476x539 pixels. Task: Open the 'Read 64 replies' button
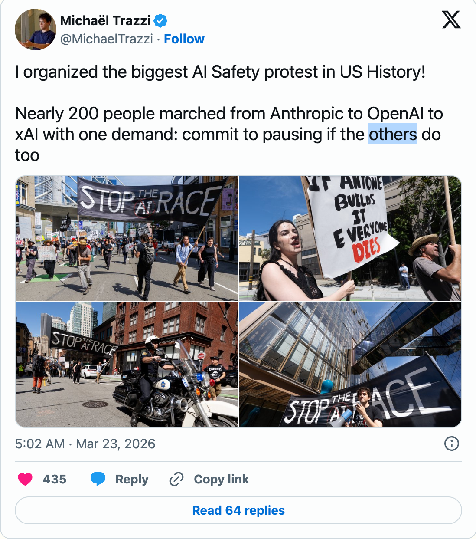point(238,510)
